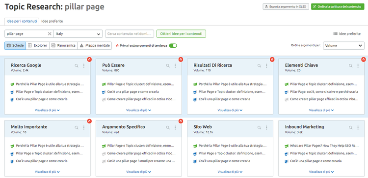
Task: Click search icon on Ricerca Google card
Action: [x=77, y=66]
